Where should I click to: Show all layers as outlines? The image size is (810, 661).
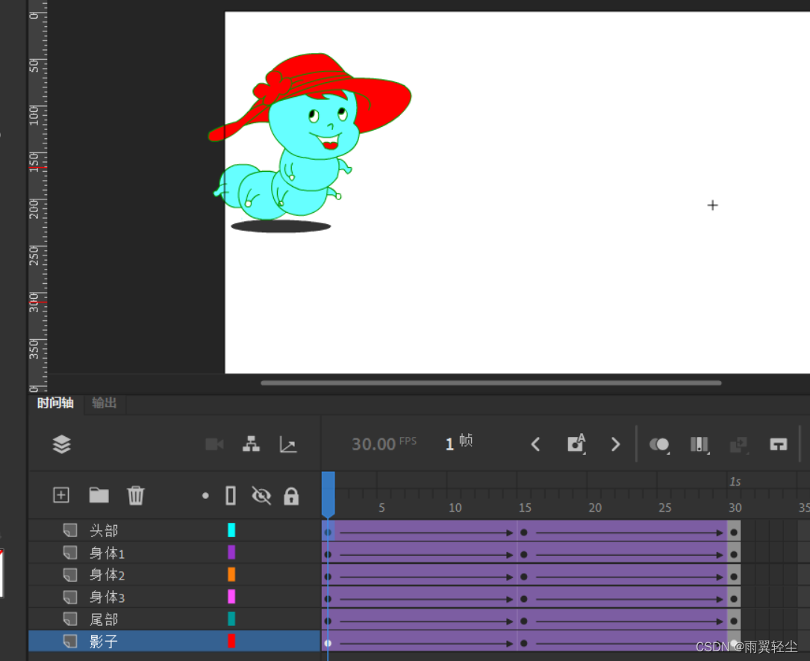tap(231, 495)
